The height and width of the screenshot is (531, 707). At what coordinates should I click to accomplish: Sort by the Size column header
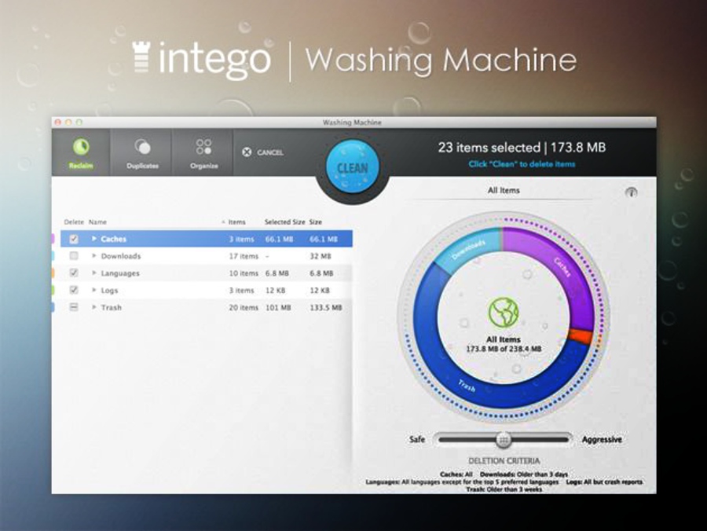click(x=316, y=222)
